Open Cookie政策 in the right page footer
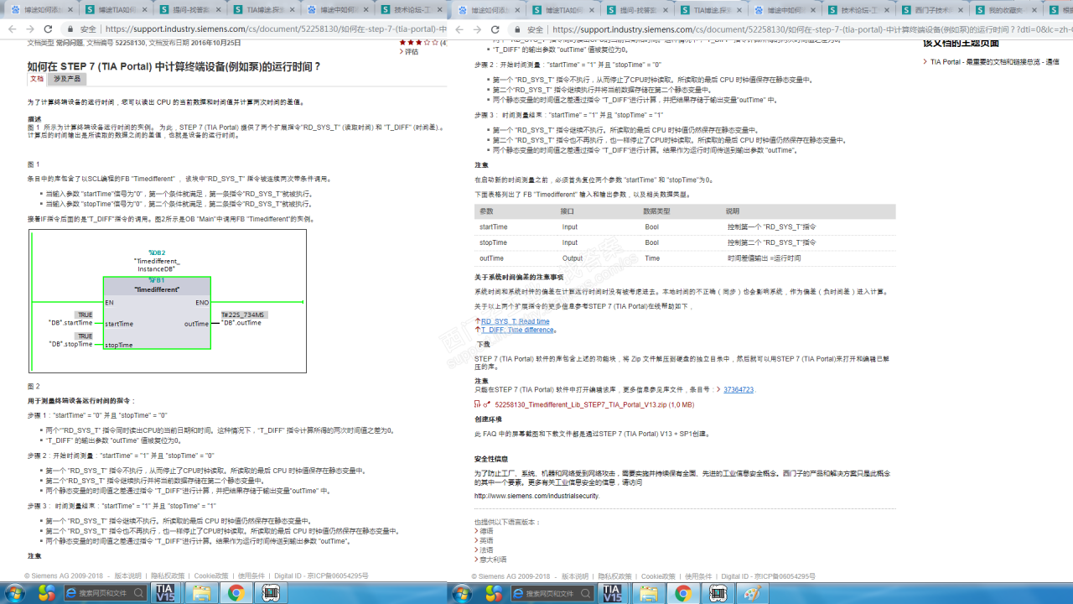1073x604 pixels. pos(658,576)
